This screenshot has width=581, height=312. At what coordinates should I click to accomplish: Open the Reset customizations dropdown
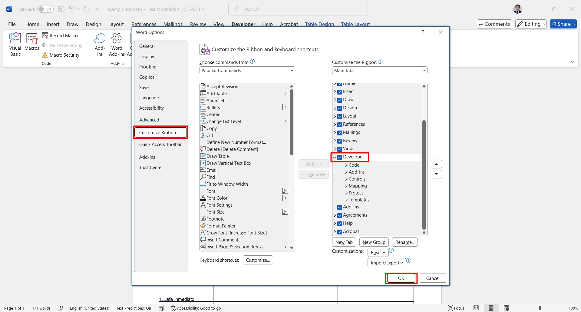point(378,252)
